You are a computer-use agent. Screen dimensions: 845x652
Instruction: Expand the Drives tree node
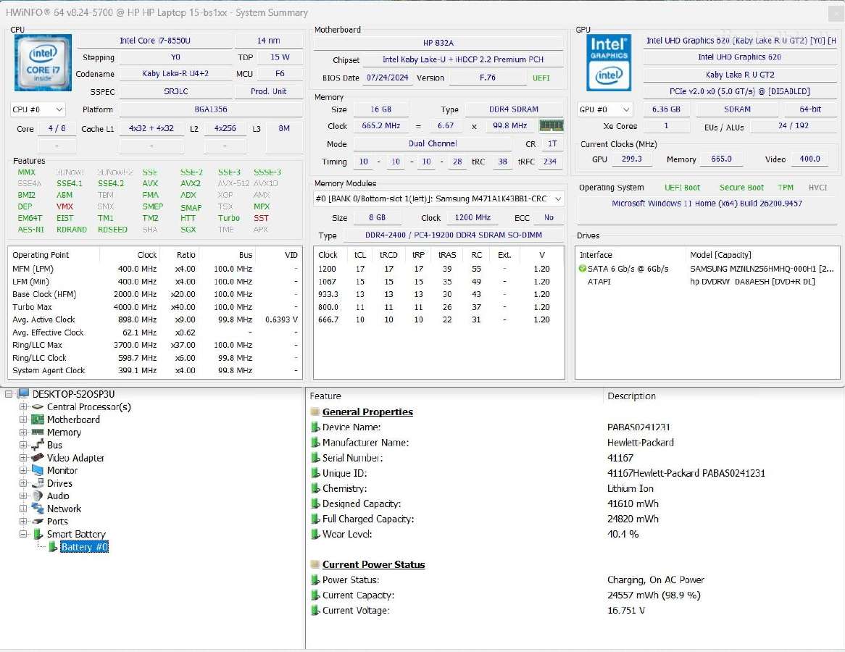[x=23, y=483]
